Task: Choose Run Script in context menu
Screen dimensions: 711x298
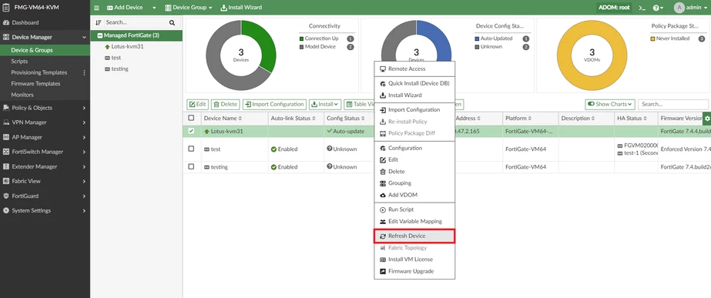Action: pos(414,209)
